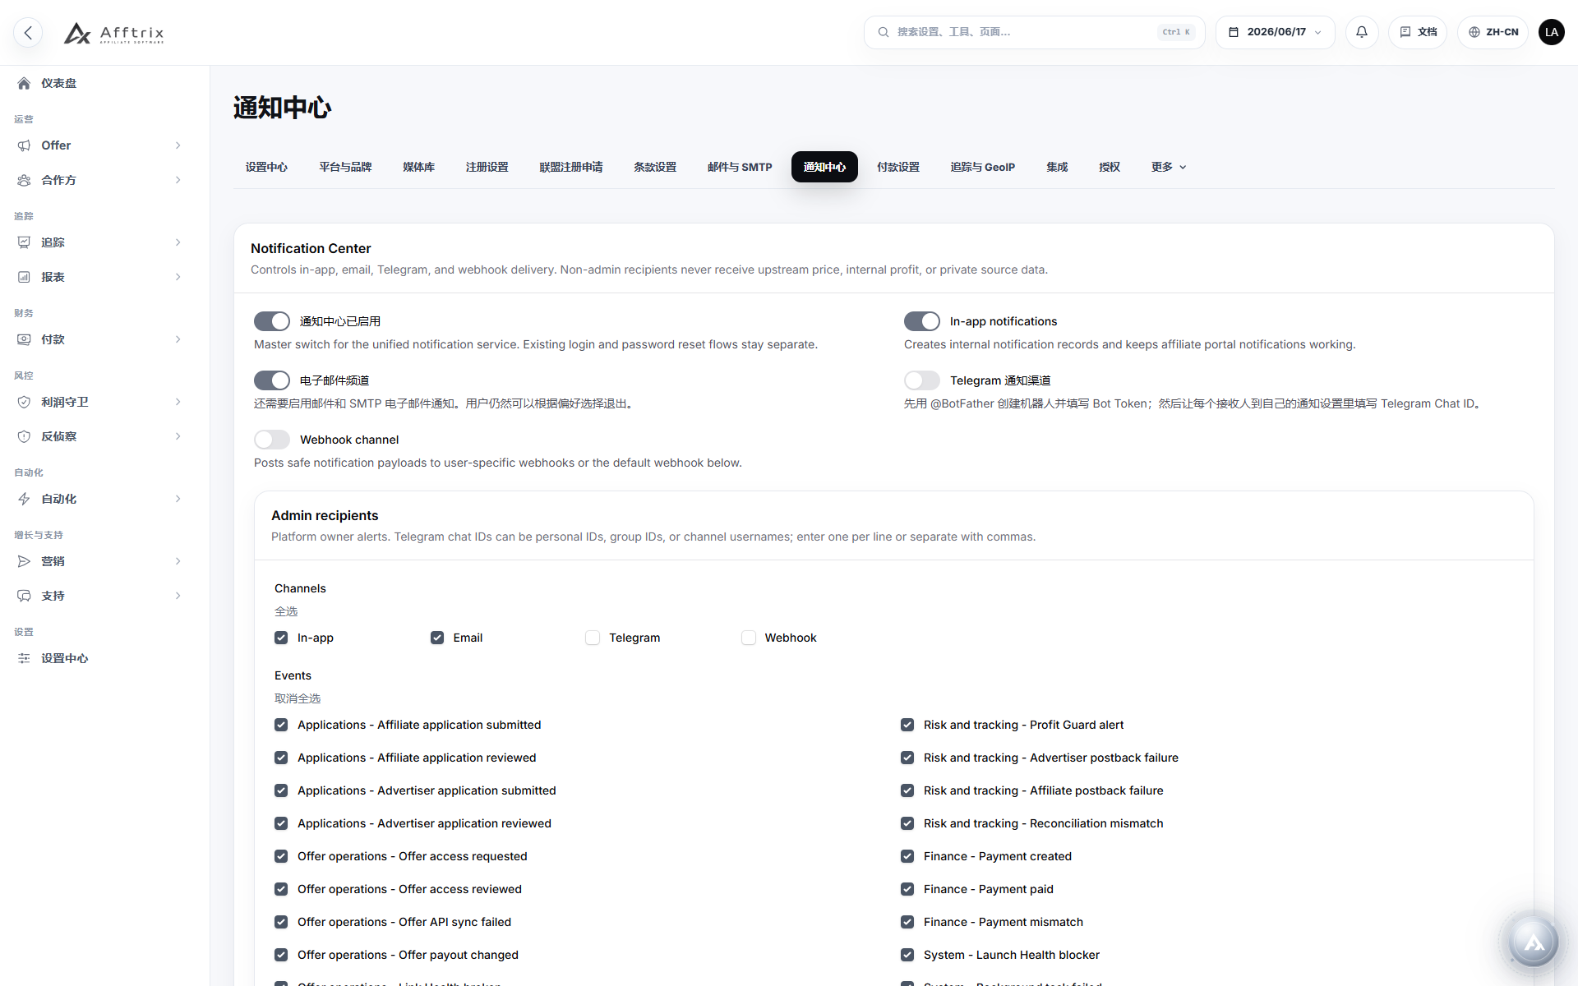Click the 设置中心 sliders icon in sidebar
1578x986 pixels.
click(24, 658)
